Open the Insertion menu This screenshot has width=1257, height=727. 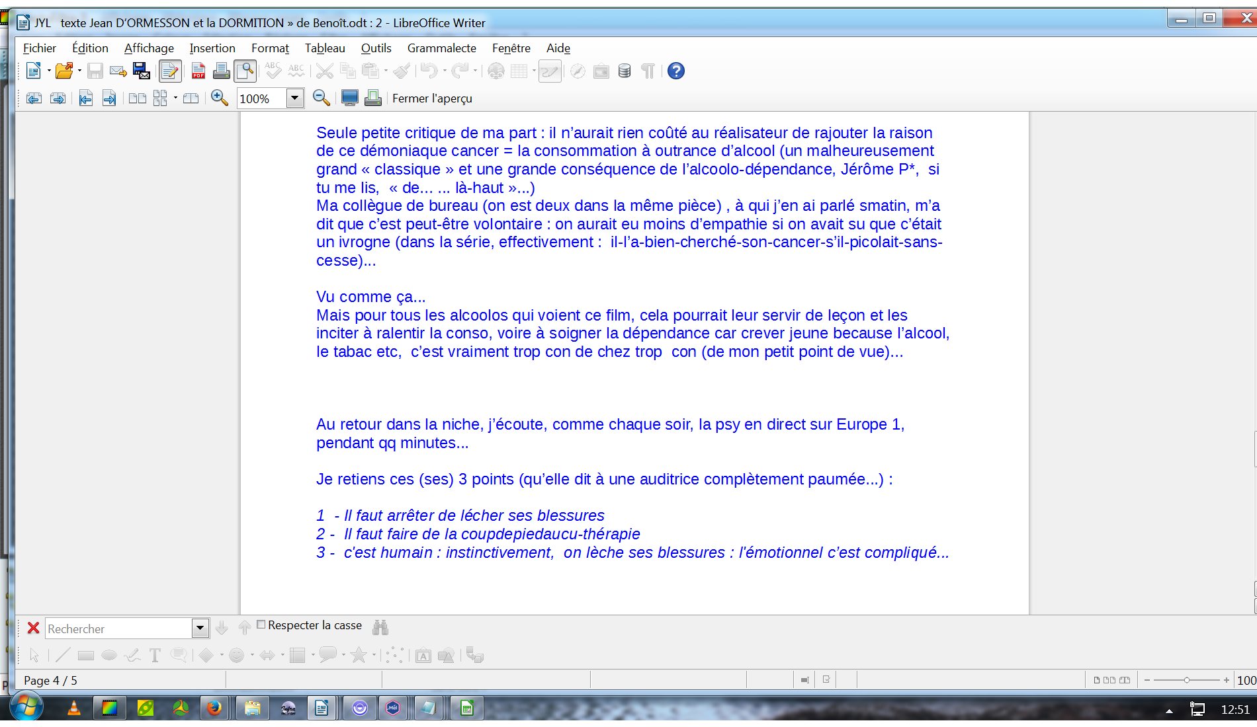pyautogui.click(x=212, y=48)
